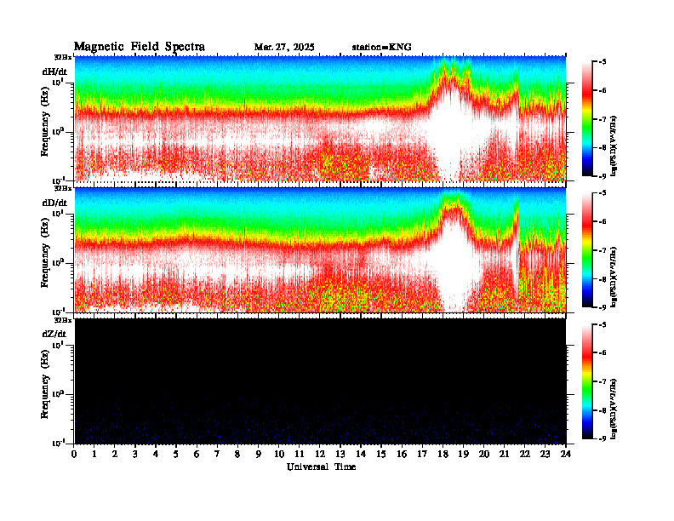Click the "-7" tick on dH/dt color bar
This screenshot has height=521, width=674.
pyautogui.click(x=603, y=119)
